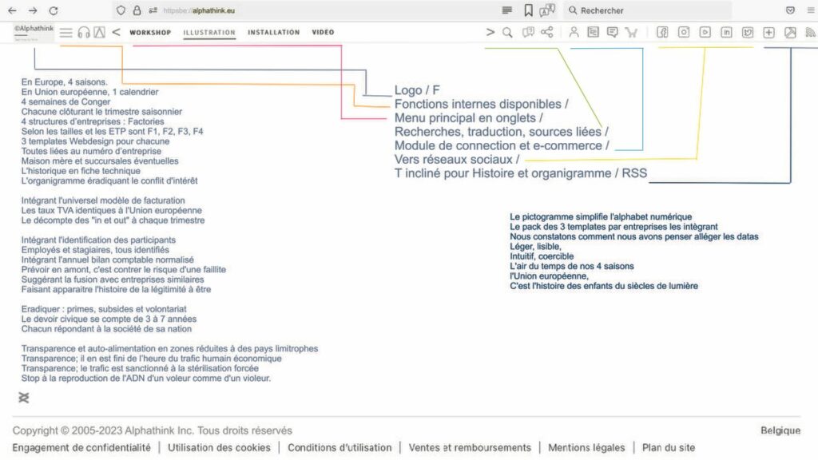
Task: Click the LinkedIn icon
Action: (x=727, y=33)
